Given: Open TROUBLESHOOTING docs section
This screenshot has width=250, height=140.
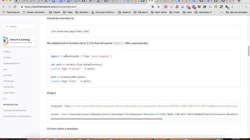Looking at the screenshot, I should pos(15,110).
